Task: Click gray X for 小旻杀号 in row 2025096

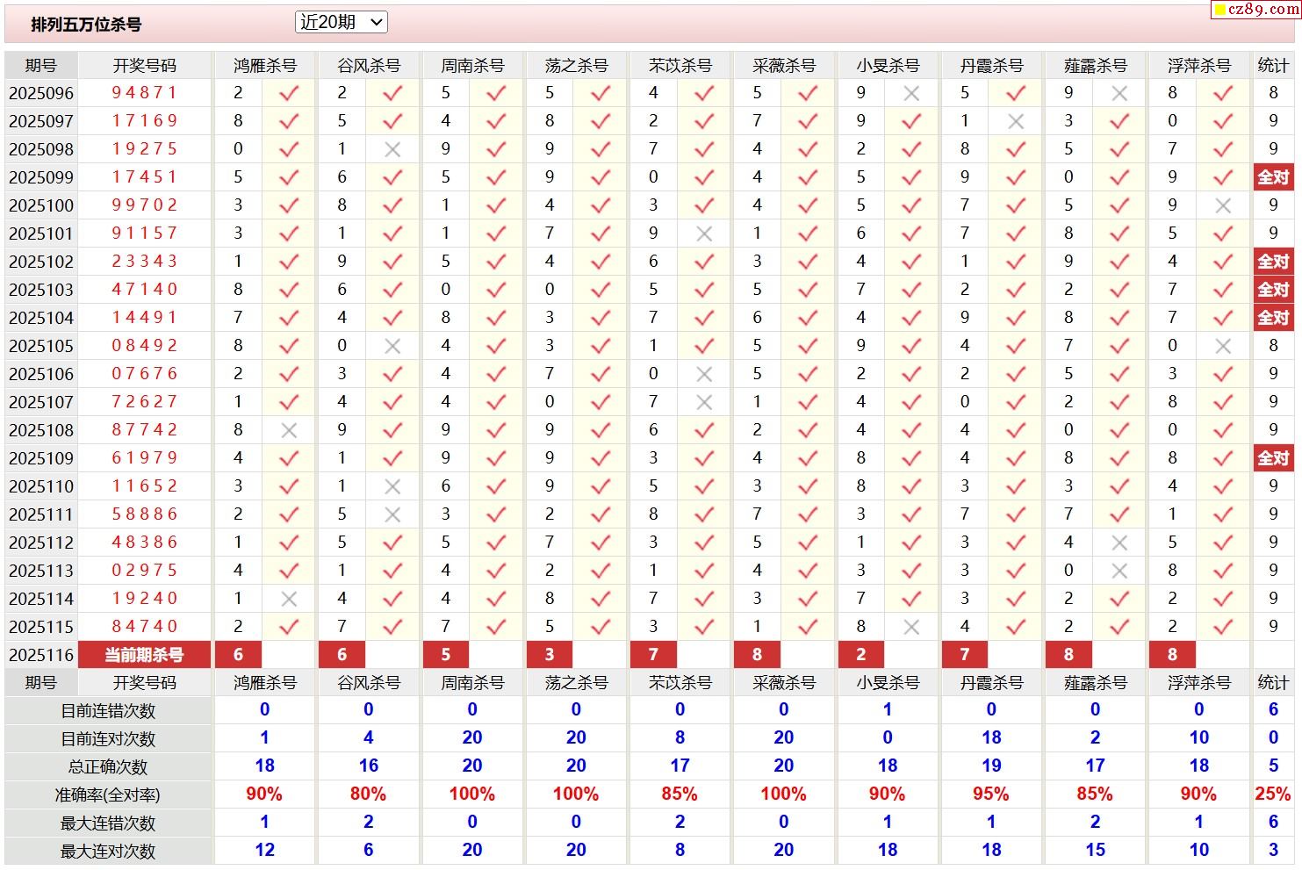Action: pyautogui.click(x=911, y=93)
